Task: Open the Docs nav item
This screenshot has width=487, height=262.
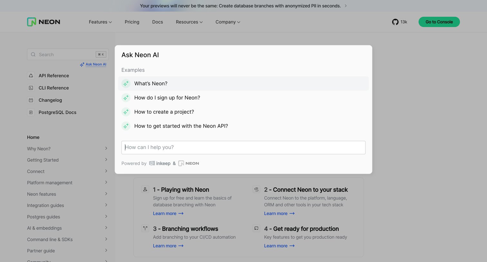Action: tap(158, 22)
